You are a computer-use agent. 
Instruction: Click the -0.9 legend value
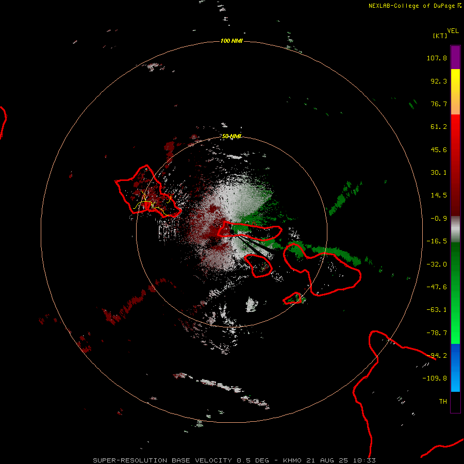click(x=439, y=219)
